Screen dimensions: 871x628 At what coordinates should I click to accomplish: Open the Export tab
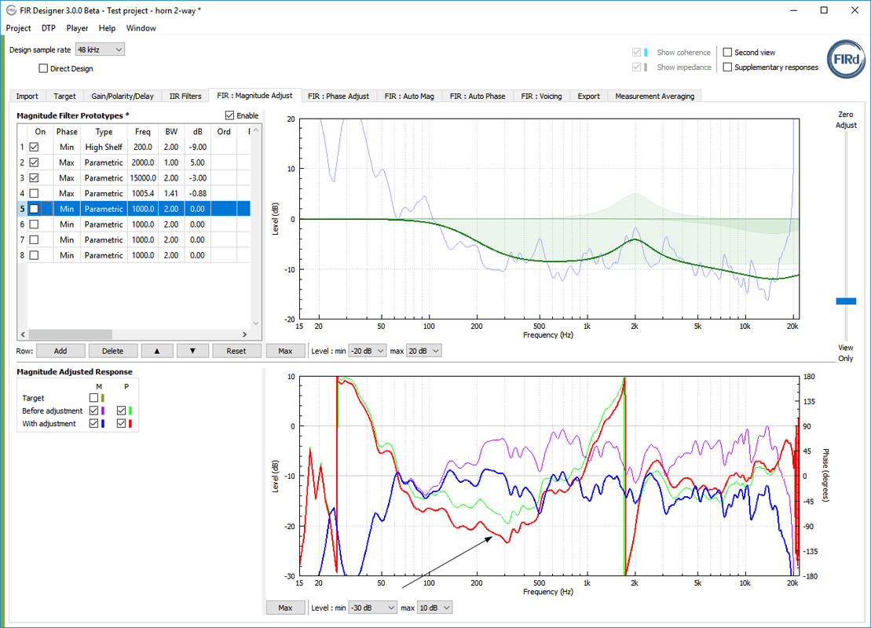tap(588, 95)
